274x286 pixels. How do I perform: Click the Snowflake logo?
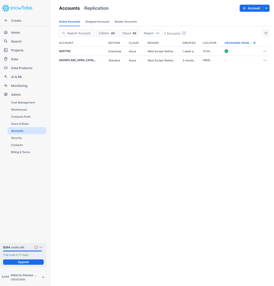click(17, 8)
